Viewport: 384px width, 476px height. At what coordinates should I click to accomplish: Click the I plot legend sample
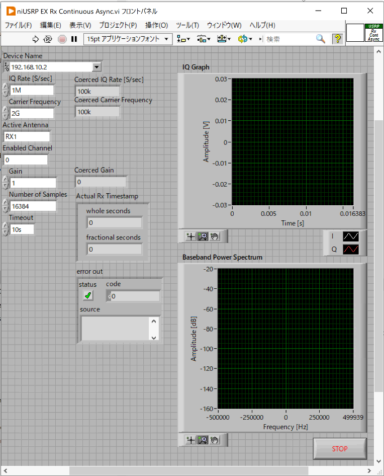point(351,236)
